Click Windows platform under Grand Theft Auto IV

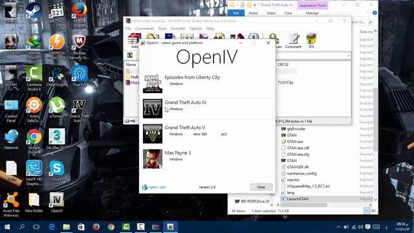click(176, 109)
